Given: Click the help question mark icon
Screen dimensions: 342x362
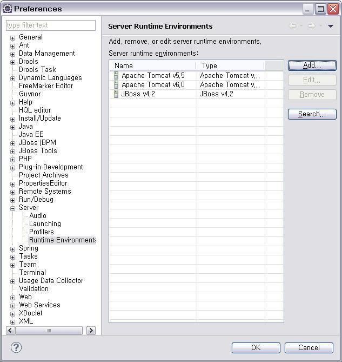Looking at the screenshot, I should (16, 347).
